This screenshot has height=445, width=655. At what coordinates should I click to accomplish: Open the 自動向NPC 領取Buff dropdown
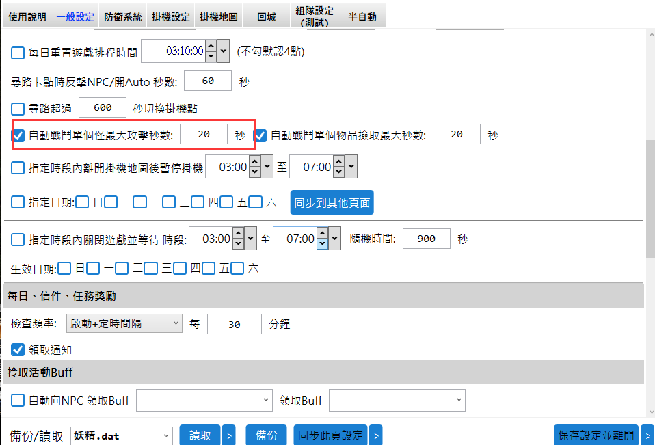coord(204,400)
